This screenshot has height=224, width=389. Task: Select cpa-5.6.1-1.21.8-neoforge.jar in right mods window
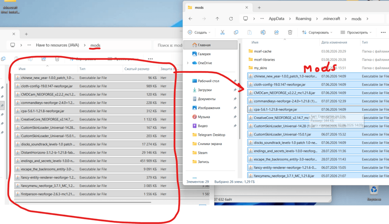tap(318, 109)
